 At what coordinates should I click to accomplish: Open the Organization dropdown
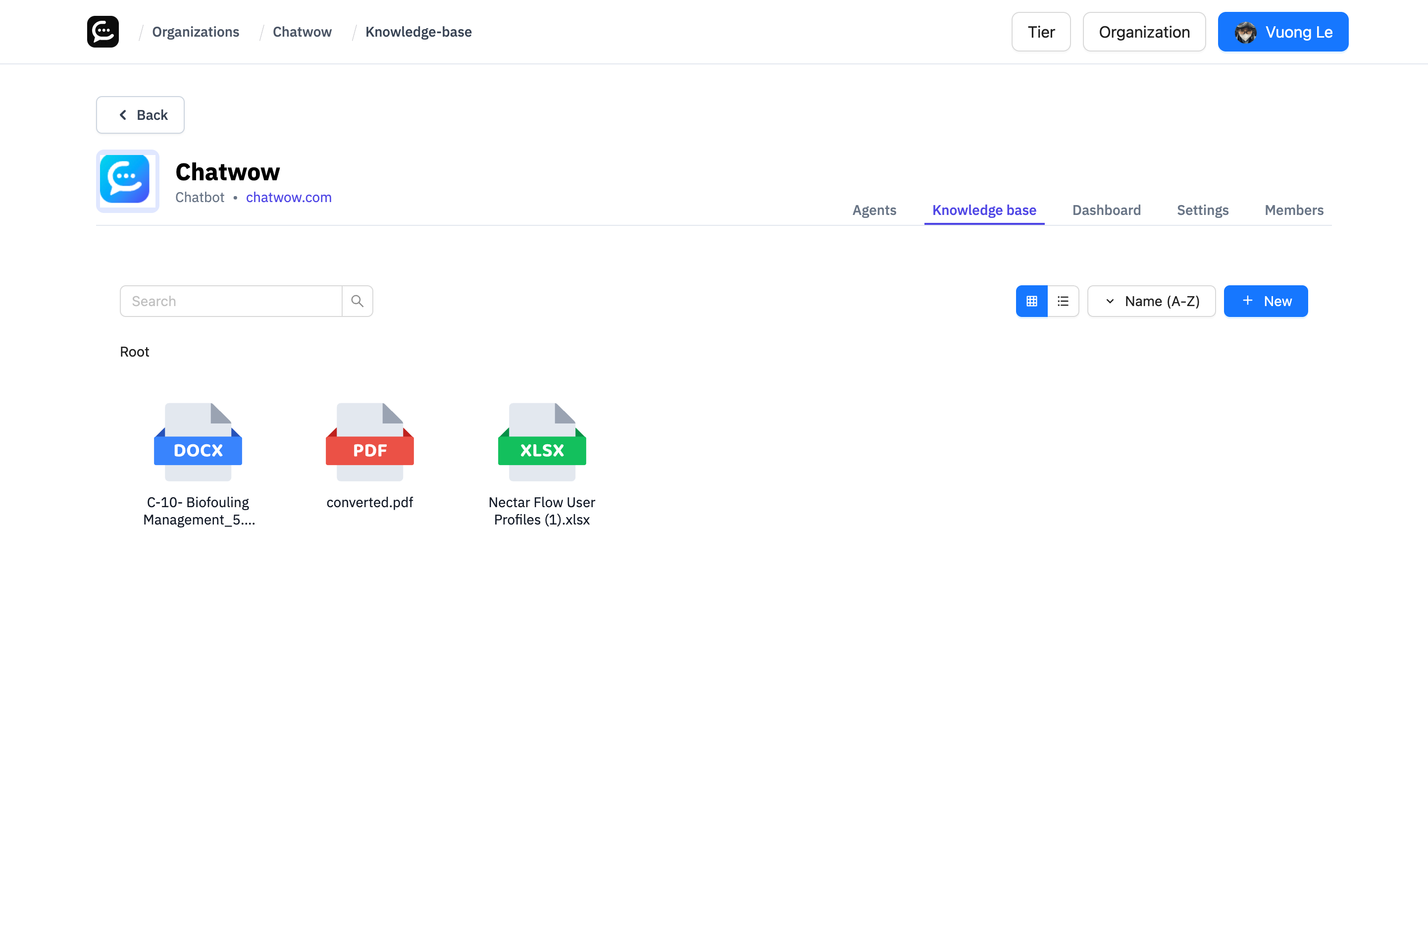click(x=1143, y=31)
